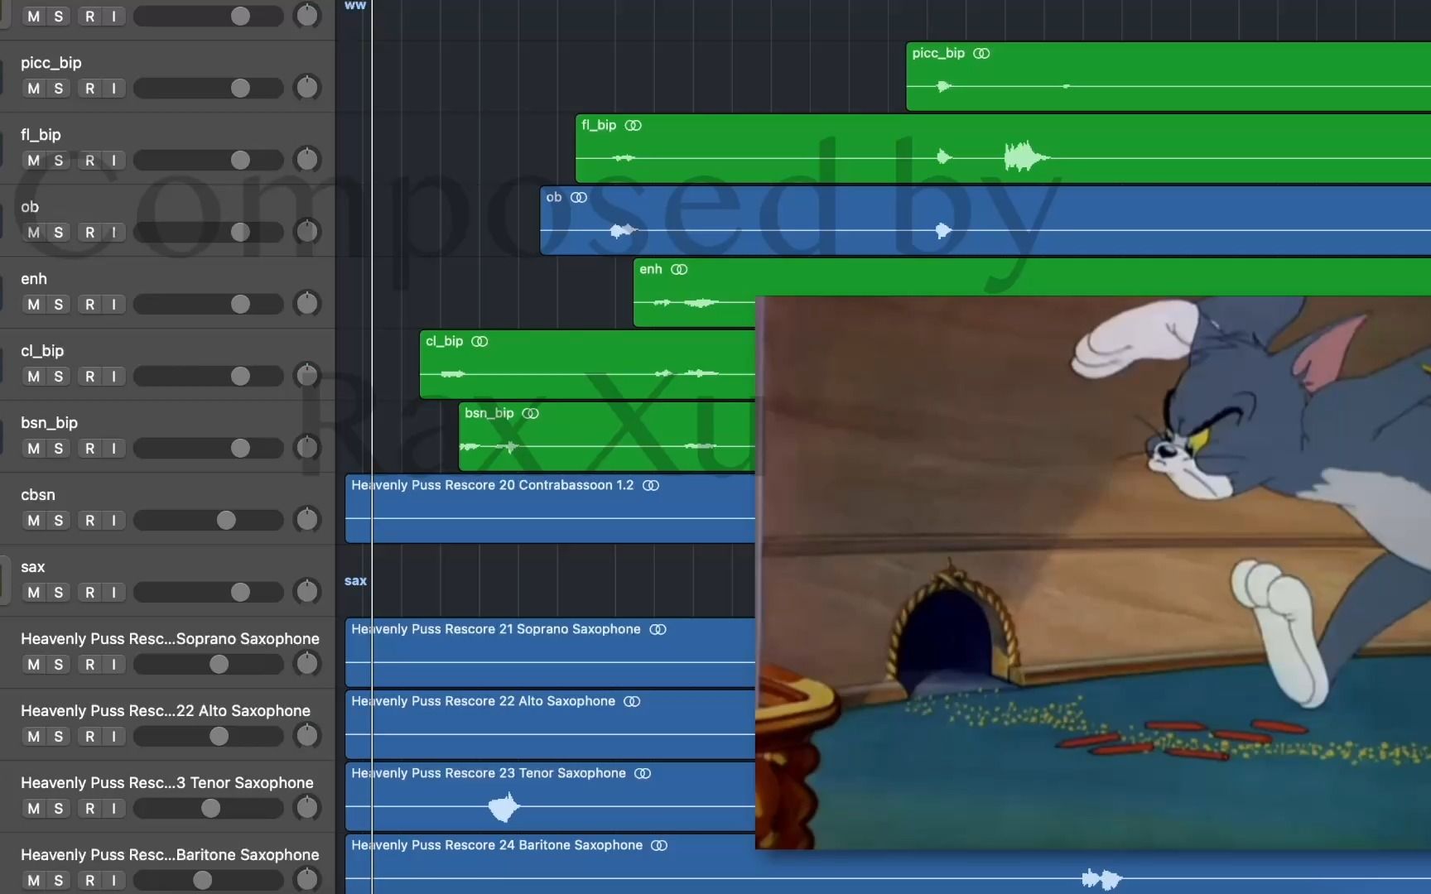Record-enable the cl_bip track
The image size is (1431, 894).
click(90, 376)
